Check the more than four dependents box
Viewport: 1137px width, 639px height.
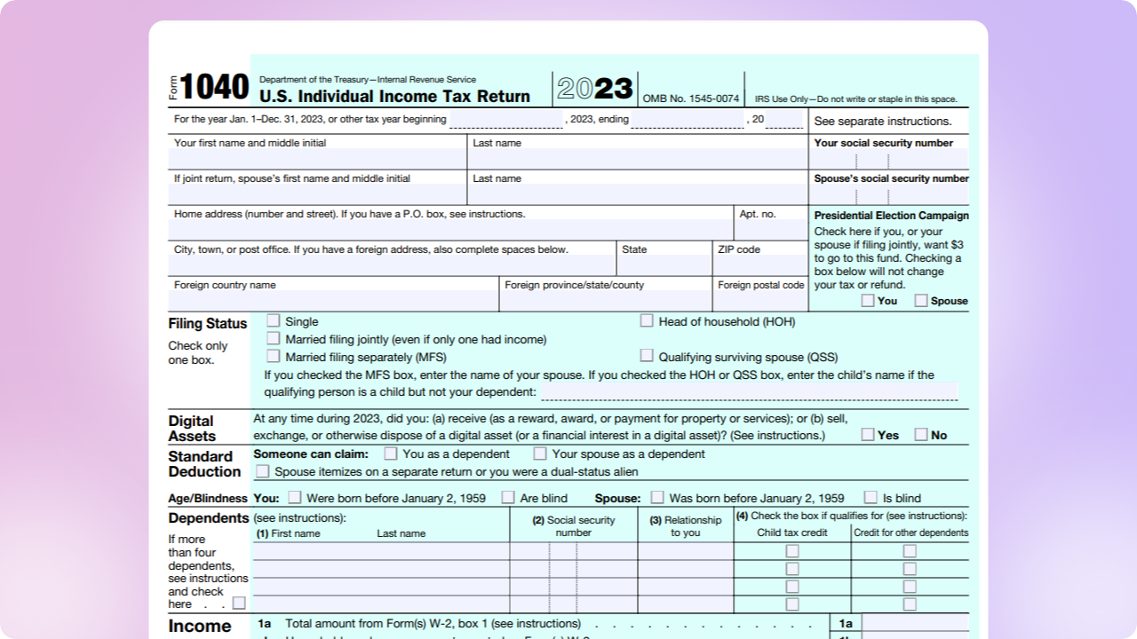click(x=239, y=603)
